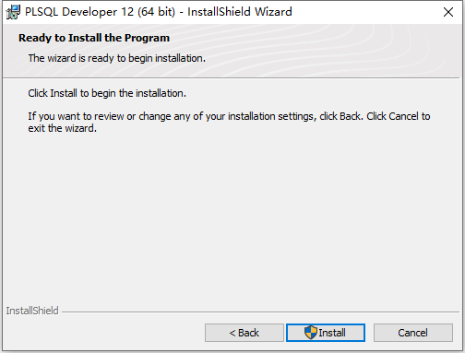This screenshot has height=353, width=465.
Task: Click 'The wizard is ready to begin installation' subtitle
Action: (x=117, y=58)
